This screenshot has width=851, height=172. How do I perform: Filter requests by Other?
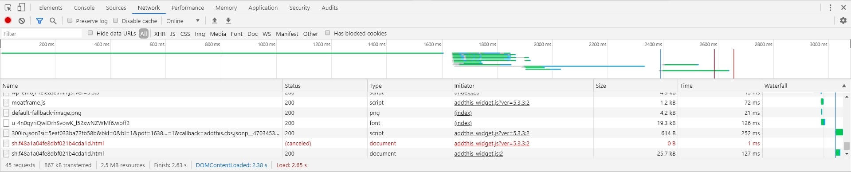coord(310,34)
